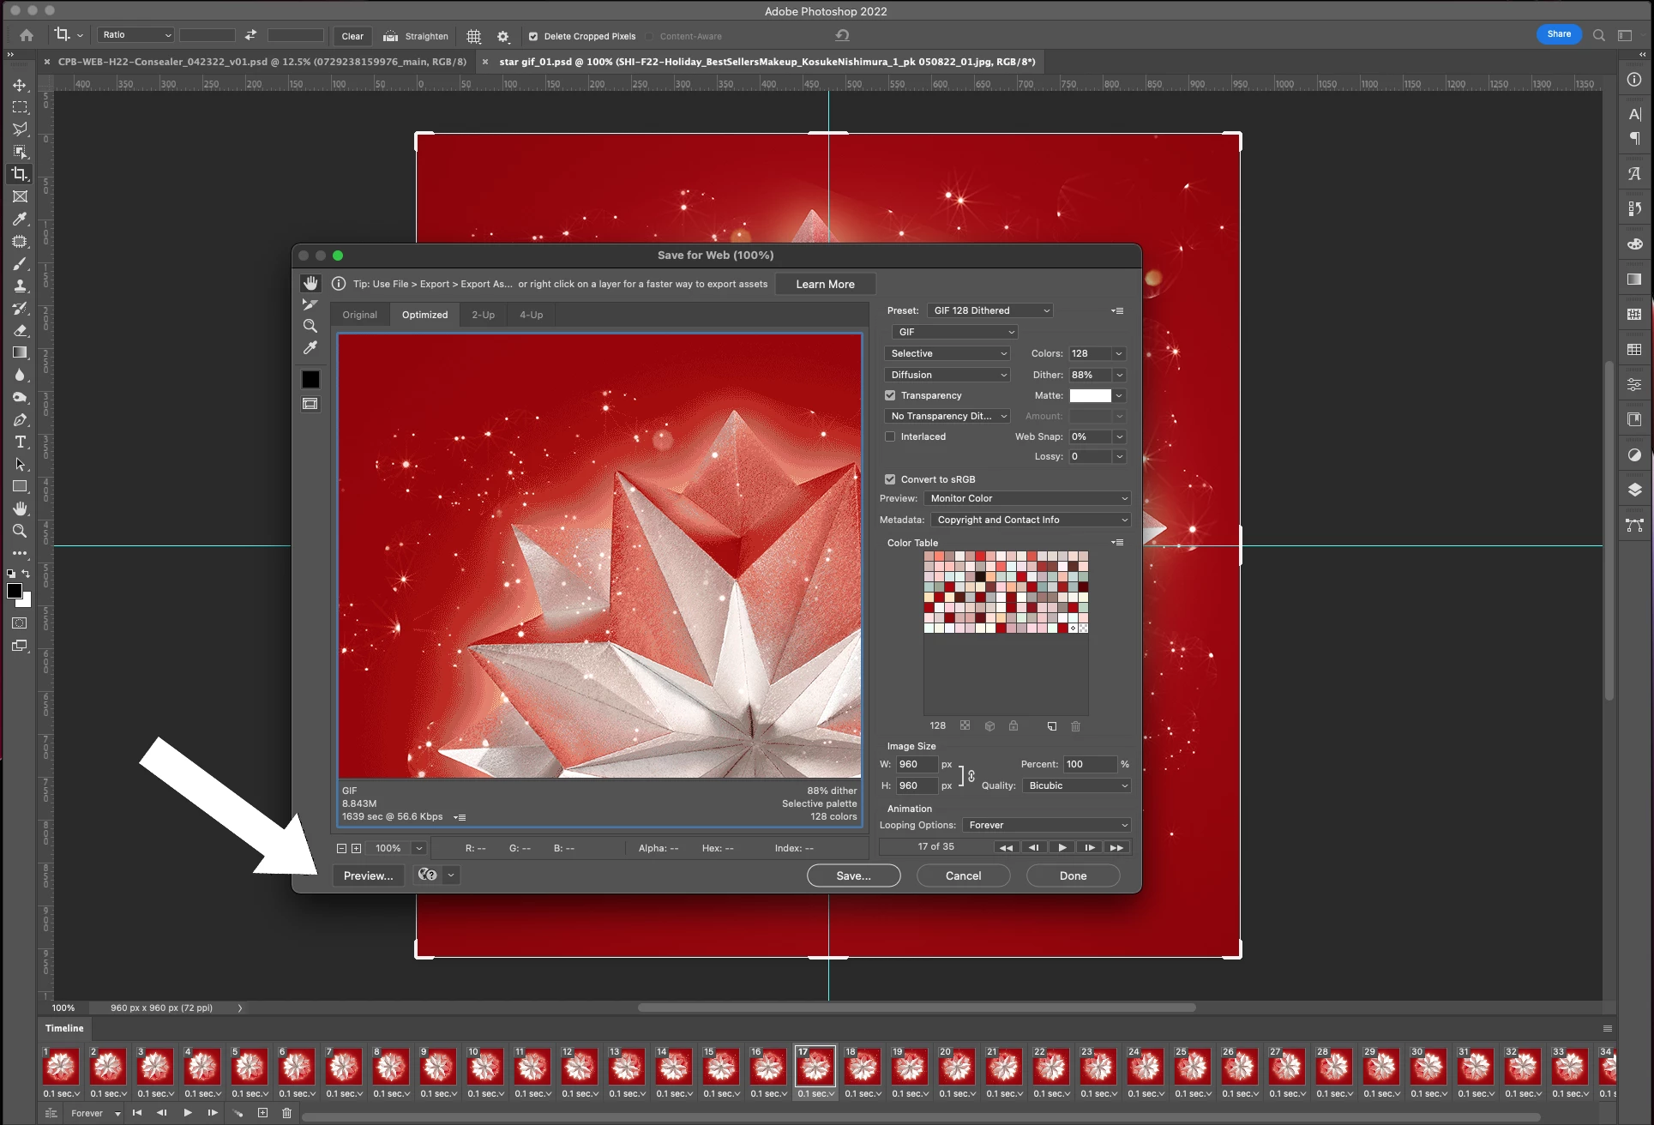Click the Save... button
The width and height of the screenshot is (1654, 1125).
[x=853, y=875]
